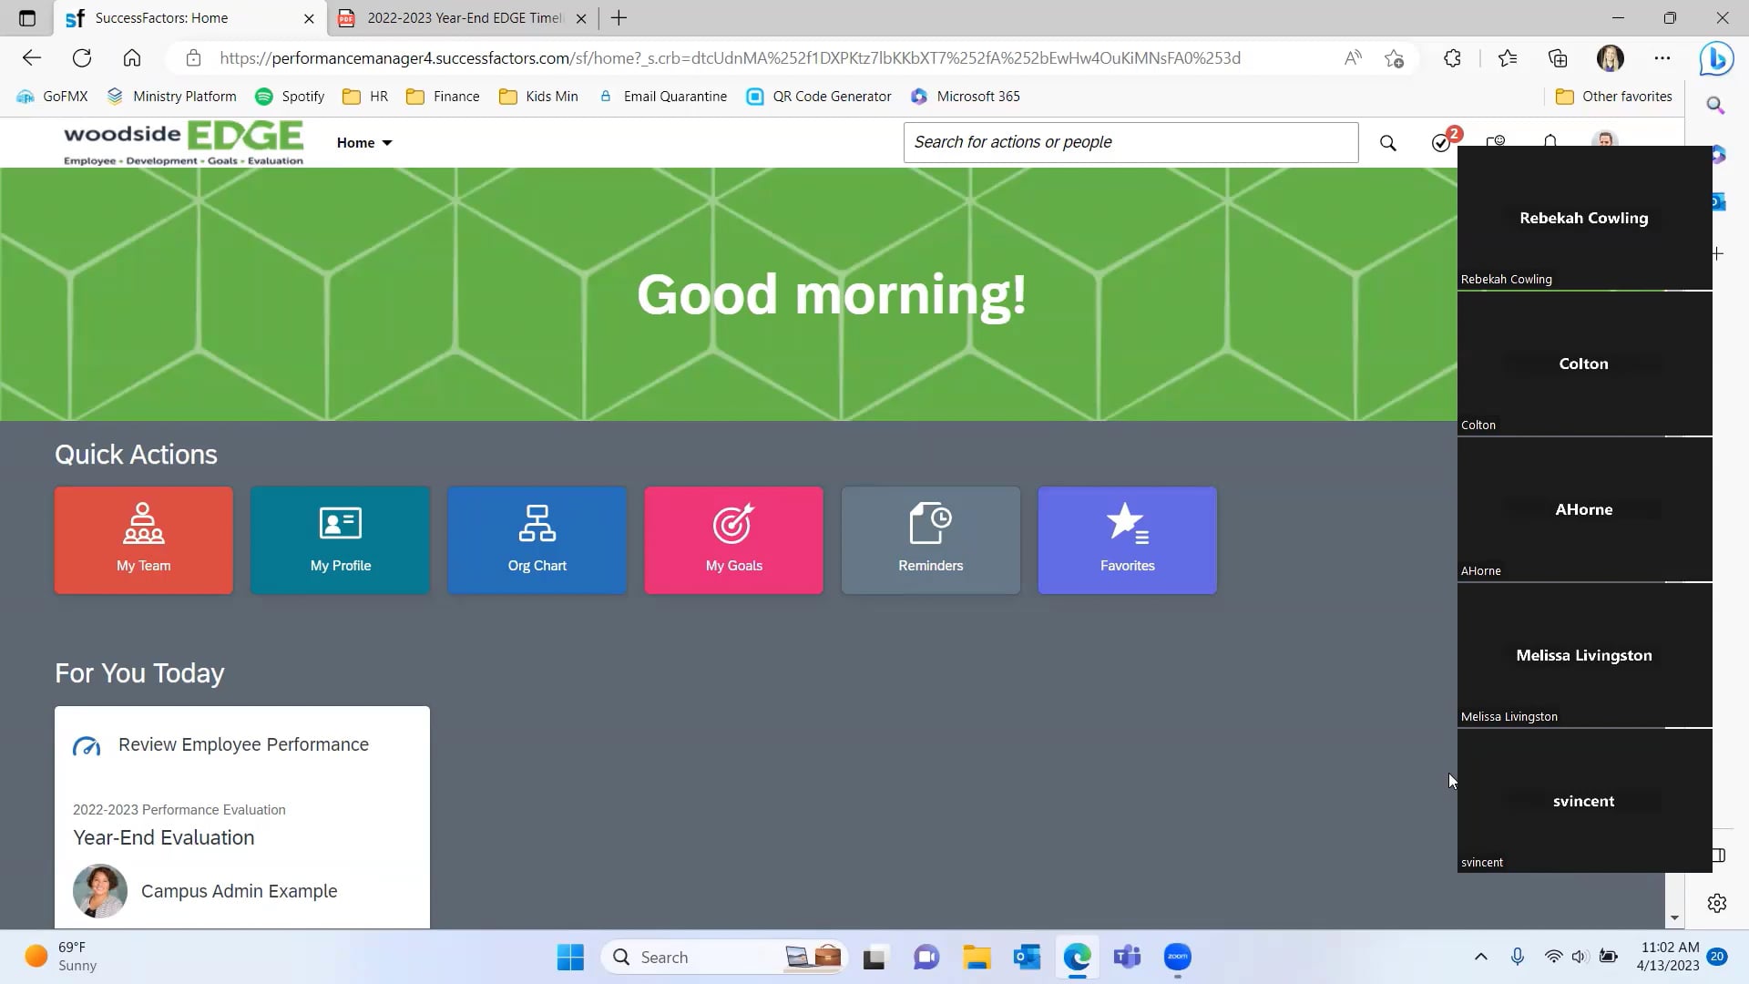Open browser Favorites star list icon
1749x984 pixels.
1508,58
